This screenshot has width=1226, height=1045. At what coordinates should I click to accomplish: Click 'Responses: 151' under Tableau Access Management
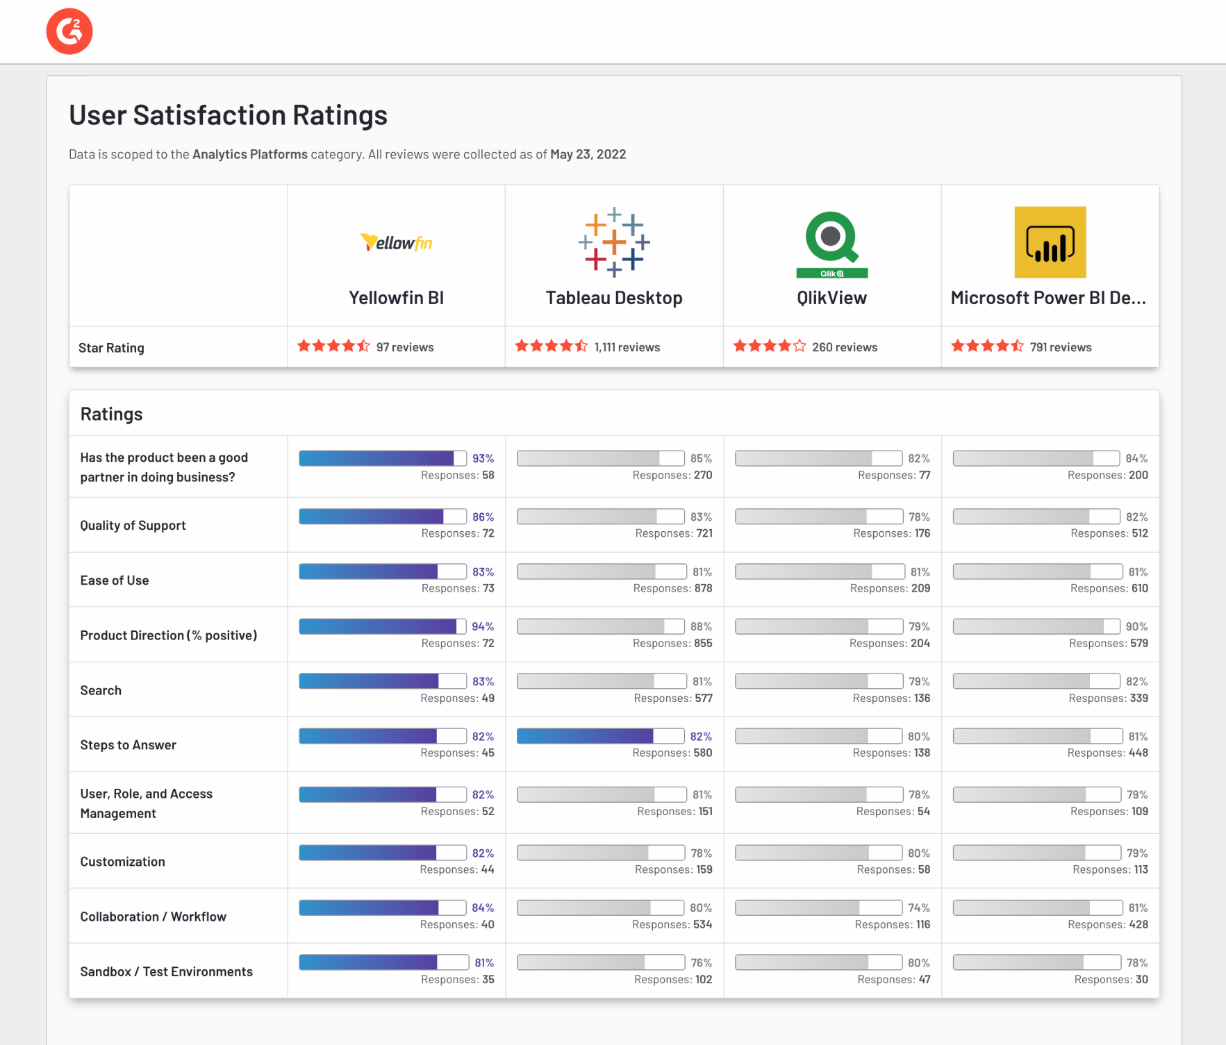674,811
